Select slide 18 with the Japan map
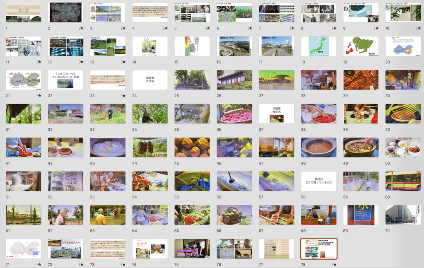 (319, 46)
